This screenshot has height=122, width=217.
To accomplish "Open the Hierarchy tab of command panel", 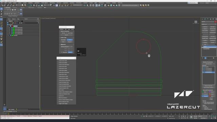I will (x=208, y=19).
